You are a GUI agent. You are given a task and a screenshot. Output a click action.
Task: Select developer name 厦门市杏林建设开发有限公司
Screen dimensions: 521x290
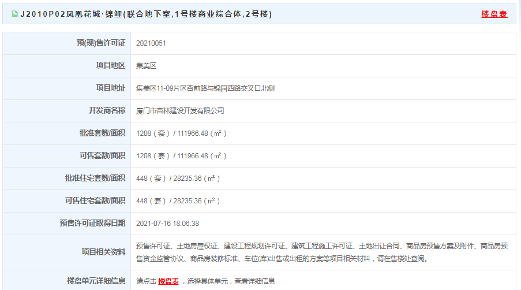(180, 111)
